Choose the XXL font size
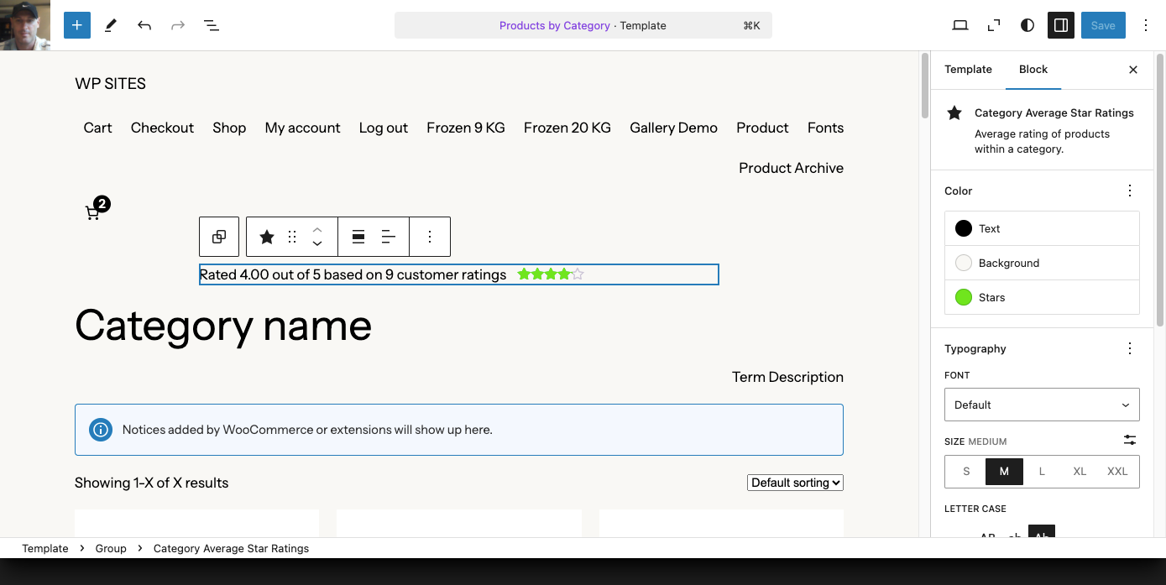This screenshot has height=585, width=1166. point(1117,472)
